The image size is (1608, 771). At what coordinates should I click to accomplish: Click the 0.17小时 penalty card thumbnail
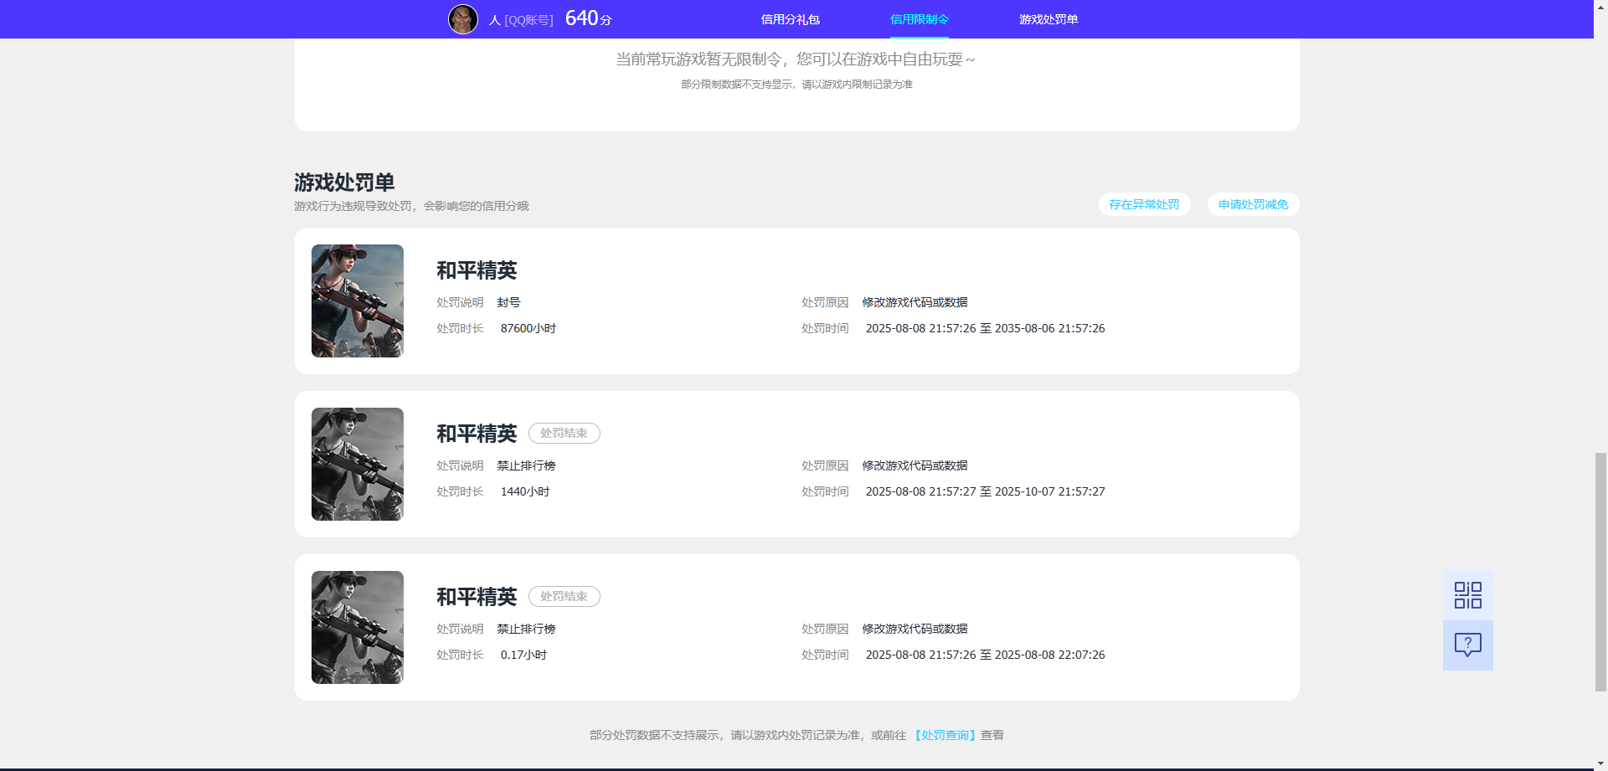pos(358,627)
